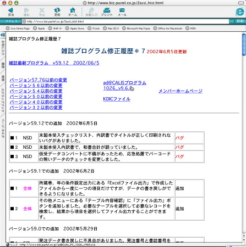Click cell '■2 NSD' in 59.12 table
This screenshot has height=247, width=246.
(24, 147)
